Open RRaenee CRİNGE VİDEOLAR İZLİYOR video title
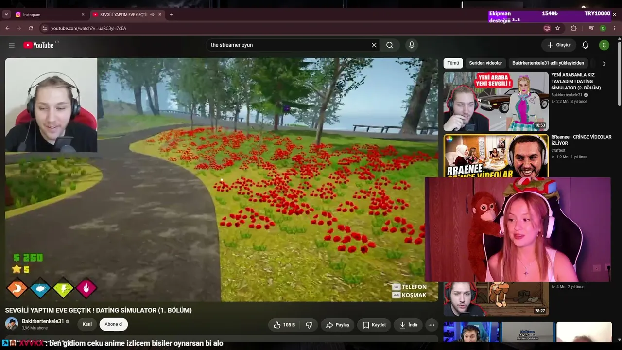Viewport: 622px width, 350px height. (x=581, y=140)
